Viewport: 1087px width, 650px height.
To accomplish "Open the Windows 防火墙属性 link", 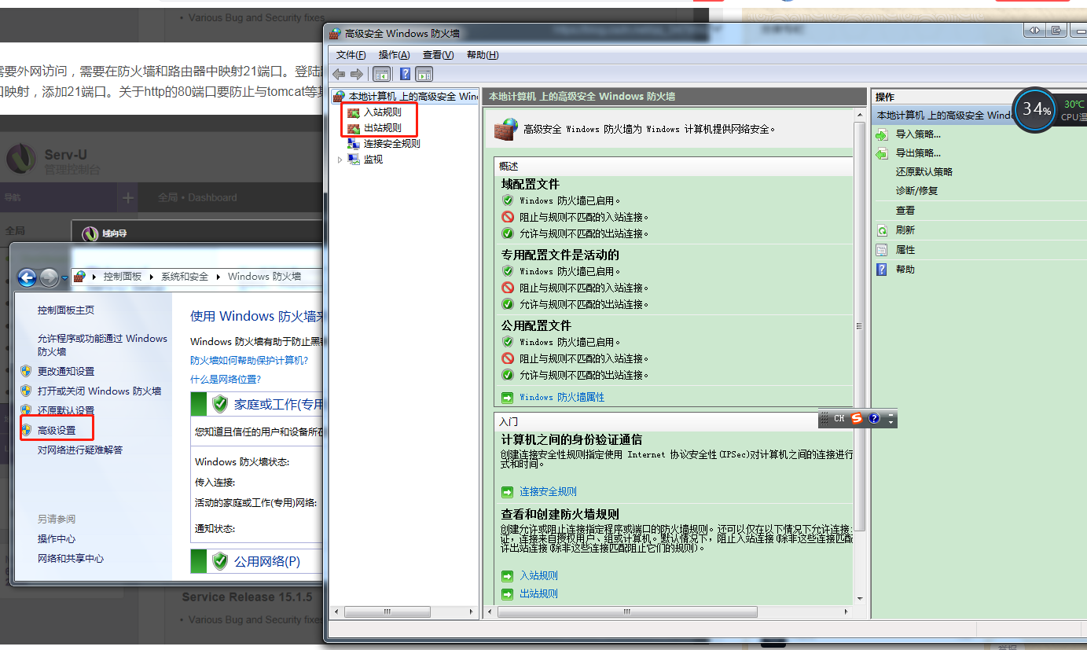I will [x=562, y=398].
